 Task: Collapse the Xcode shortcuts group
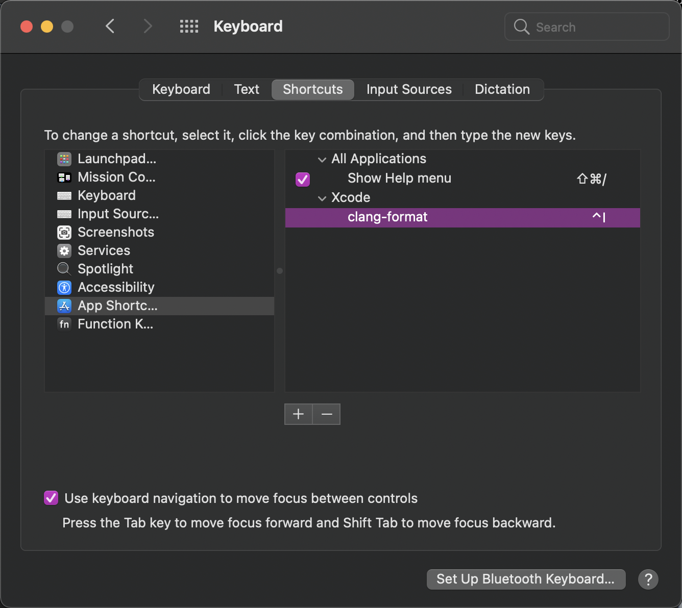click(322, 198)
